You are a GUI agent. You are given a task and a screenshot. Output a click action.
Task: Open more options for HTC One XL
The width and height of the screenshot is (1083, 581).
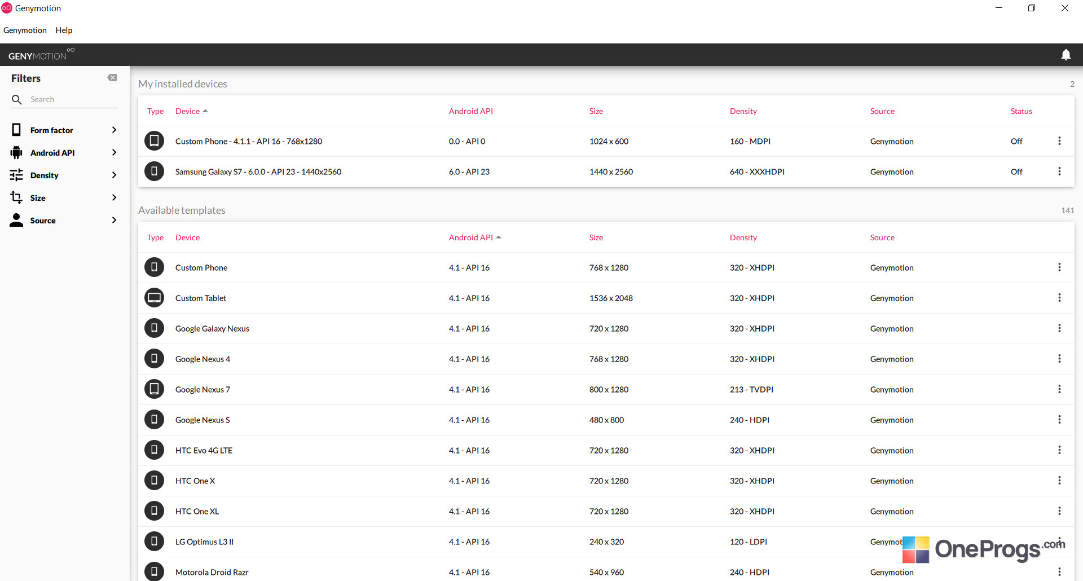[1059, 511]
